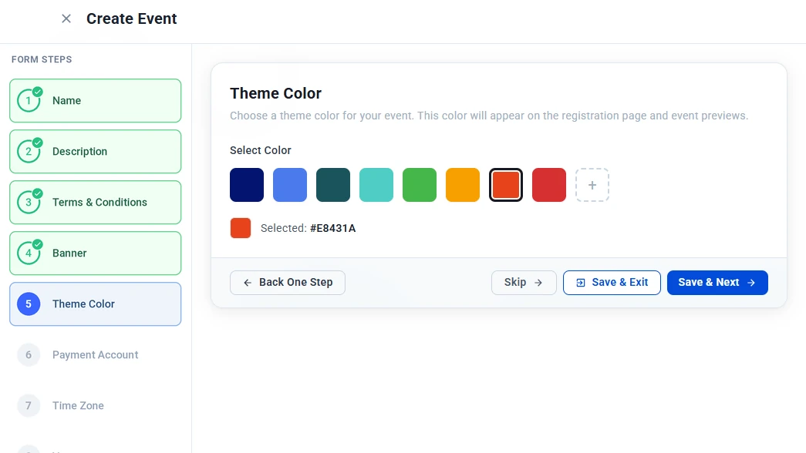The image size is (806, 453).
Task: Select the dark teal color swatch
Action: tap(333, 185)
